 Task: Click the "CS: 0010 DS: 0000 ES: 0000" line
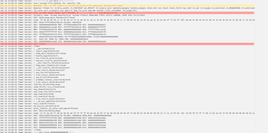coord(44,39)
